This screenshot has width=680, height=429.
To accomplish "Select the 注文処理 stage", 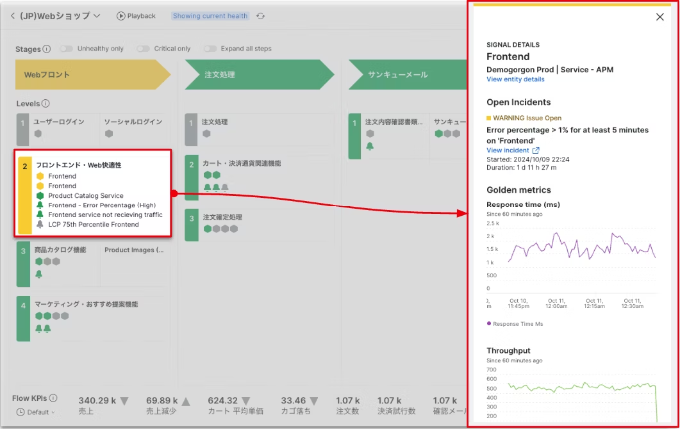I will (x=260, y=74).
